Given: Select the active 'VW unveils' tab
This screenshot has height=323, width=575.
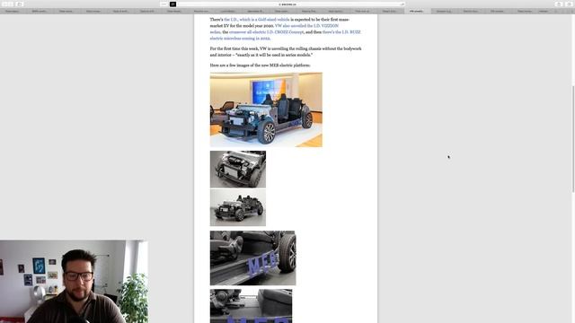Looking at the screenshot, I should coord(417,12).
